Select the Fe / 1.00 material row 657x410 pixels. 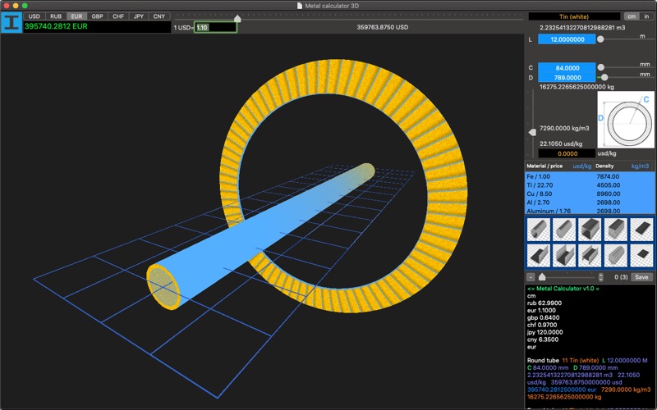coord(589,176)
